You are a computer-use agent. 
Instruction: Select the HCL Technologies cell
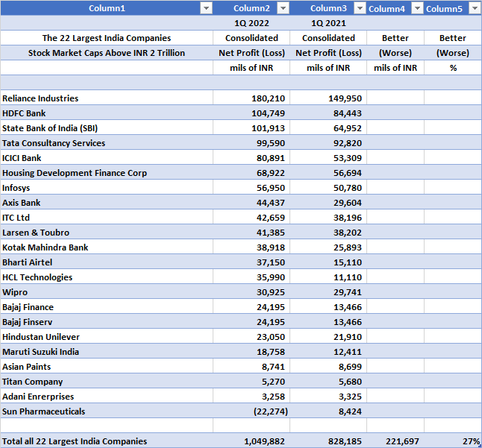click(x=107, y=277)
